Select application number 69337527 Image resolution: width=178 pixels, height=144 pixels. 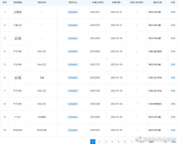[x=95, y=25]
